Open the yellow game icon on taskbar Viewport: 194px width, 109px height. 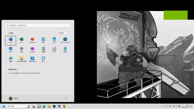(x=64, y=106)
